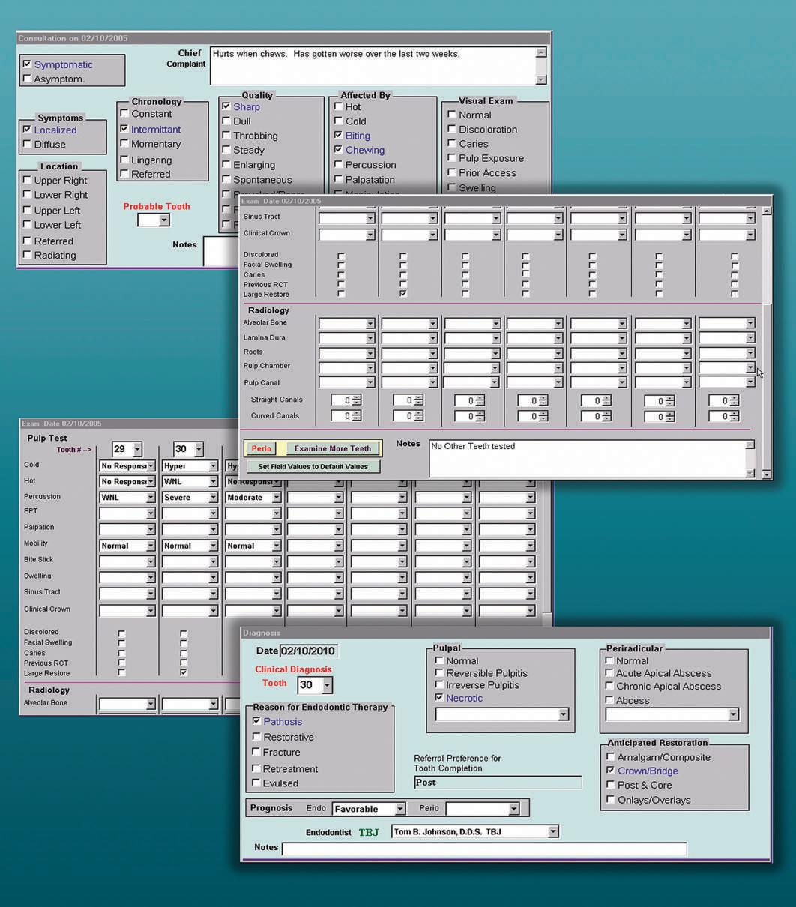Uncheck Crown/Bridge anticipated restoration
The height and width of the screenshot is (907, 796).
[611, 771]
